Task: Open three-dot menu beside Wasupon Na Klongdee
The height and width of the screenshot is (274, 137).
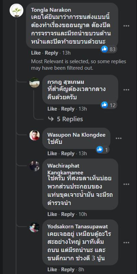Action: point(118,138)
